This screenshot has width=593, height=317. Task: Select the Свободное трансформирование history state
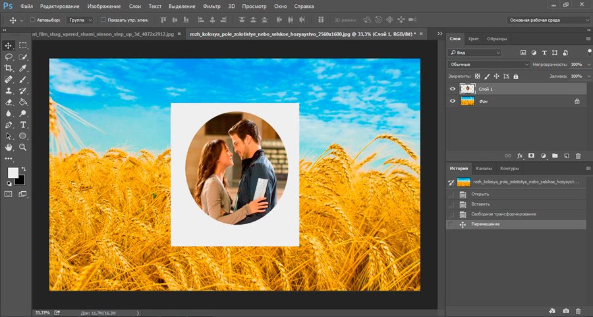coord(503,214)
